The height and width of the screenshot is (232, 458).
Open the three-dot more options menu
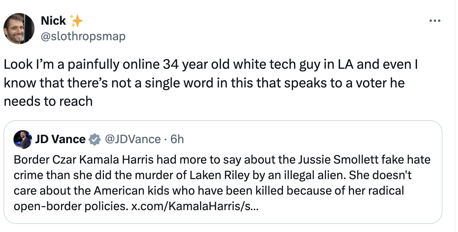(x=435, y=21)
